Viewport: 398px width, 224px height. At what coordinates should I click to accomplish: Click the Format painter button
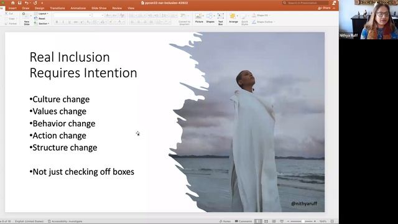(11, 24)
